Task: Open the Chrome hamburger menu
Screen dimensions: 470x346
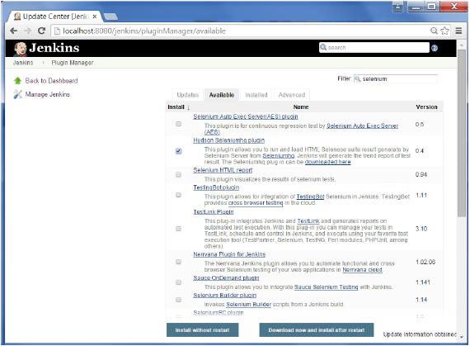Action: click(458, 31)
